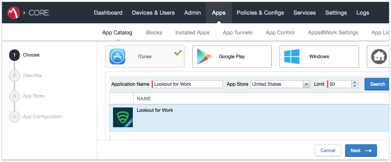Image resolution: width=391 pixels, height=162 pixels.
Task: Switch to the App Control tab
Action: 280,32
